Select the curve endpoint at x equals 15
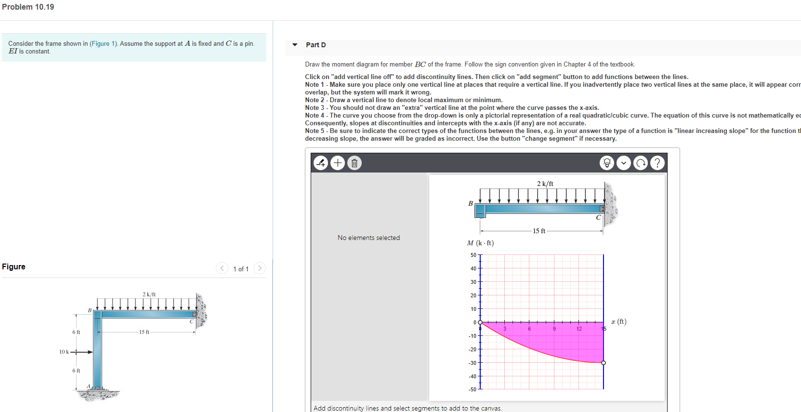The height and width of the screenshot is (412, 801). pyautogui.click(x=604, y=363)
